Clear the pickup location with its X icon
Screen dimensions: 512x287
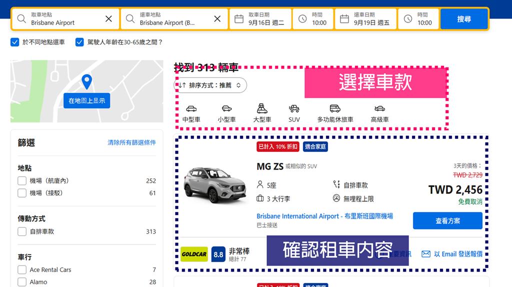[x=108, y=19]
